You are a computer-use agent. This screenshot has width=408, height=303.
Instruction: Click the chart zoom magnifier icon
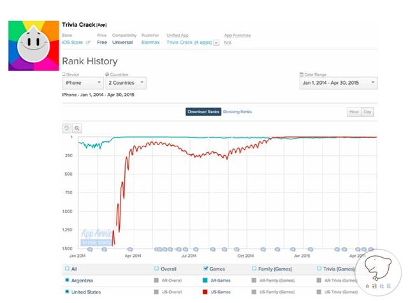(x=76, y=128)
